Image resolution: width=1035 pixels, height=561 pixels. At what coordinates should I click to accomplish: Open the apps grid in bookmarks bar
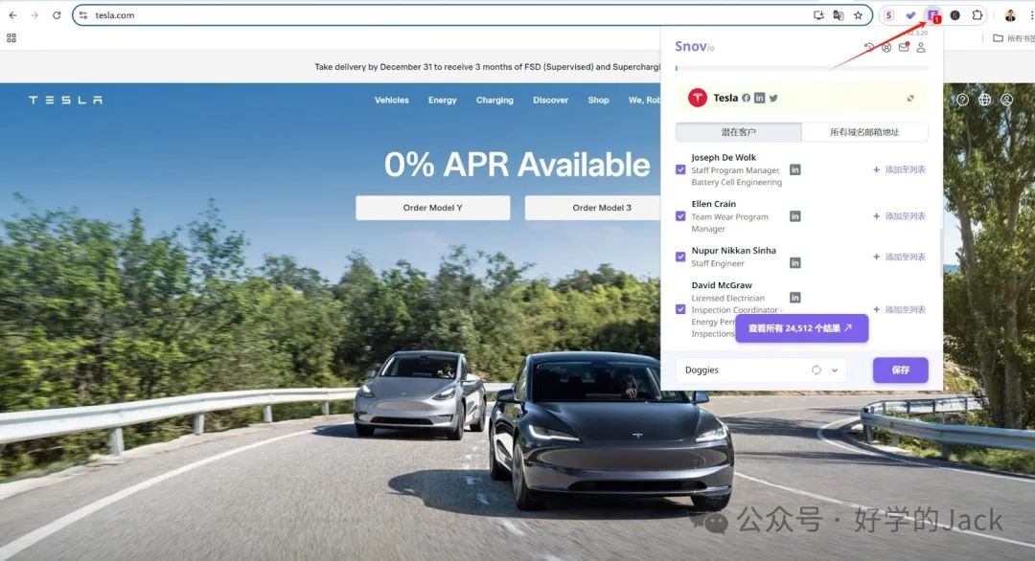pos(11,38)
